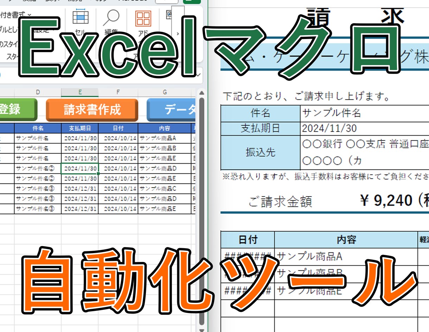Select the 件名 header cell in data table

point(38,128)
